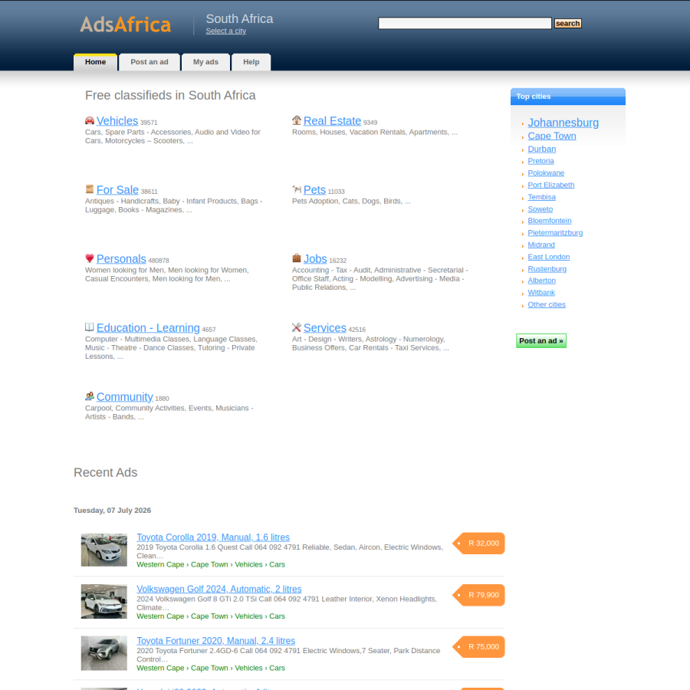This screenshot has height=690, width=690.
Task: Open the Toyota Corolla 2019 ad thumbnail
Action: pyautogui.click(x=103, y=550)
